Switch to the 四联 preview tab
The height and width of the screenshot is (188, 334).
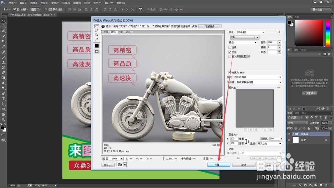tap(128, 32)
